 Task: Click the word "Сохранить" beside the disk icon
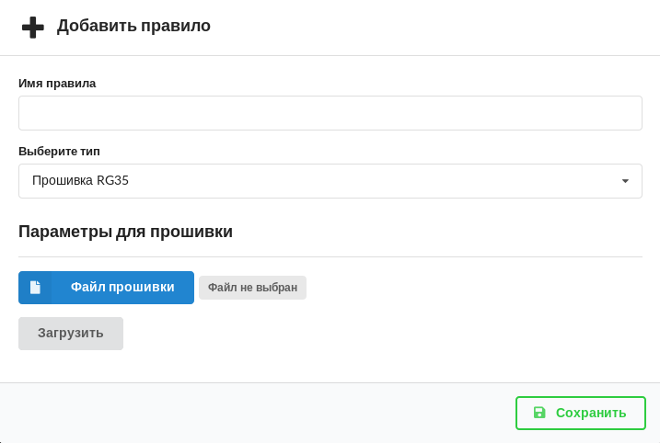(x=591, y=413)
